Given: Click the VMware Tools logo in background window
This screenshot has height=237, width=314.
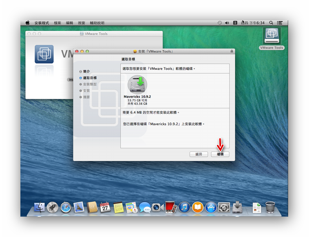Looking at the screenshot, I should [x=44, y=54].
